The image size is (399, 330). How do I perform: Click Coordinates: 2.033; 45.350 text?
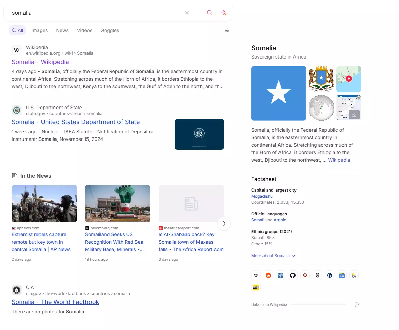click(x=277, y=202)
